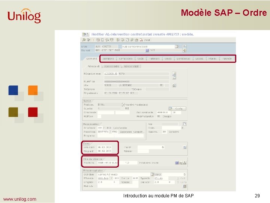Click the Fin planif. date field
Image resolution: width=270 pixels, height=203 pixels.
pos(105,151)
